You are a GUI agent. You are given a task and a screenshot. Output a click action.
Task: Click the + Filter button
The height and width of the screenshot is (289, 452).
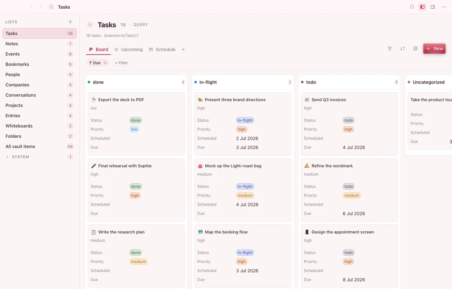[x=121, y=63]
